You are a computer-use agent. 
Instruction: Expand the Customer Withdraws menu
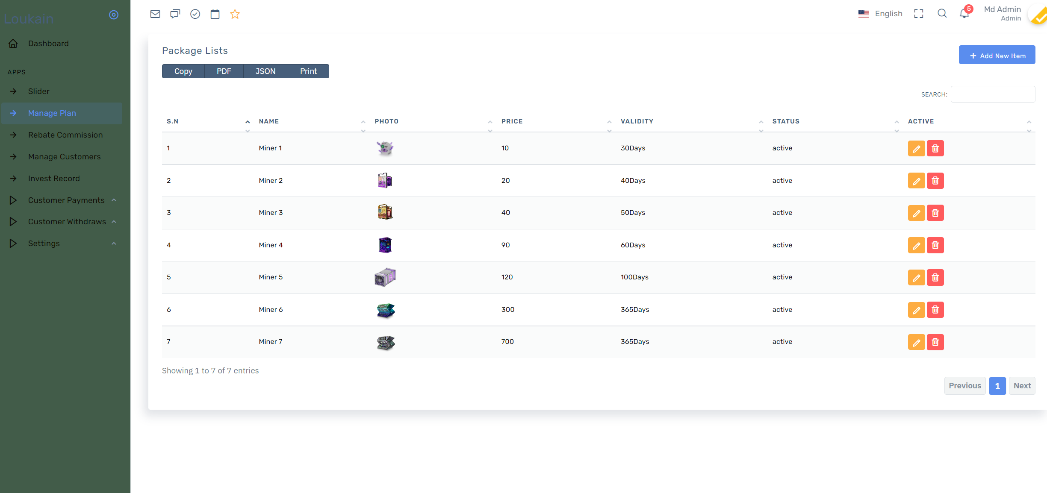point(67,222)
